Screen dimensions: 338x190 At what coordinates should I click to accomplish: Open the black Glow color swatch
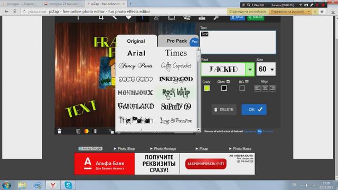click(x=224, y=88)
